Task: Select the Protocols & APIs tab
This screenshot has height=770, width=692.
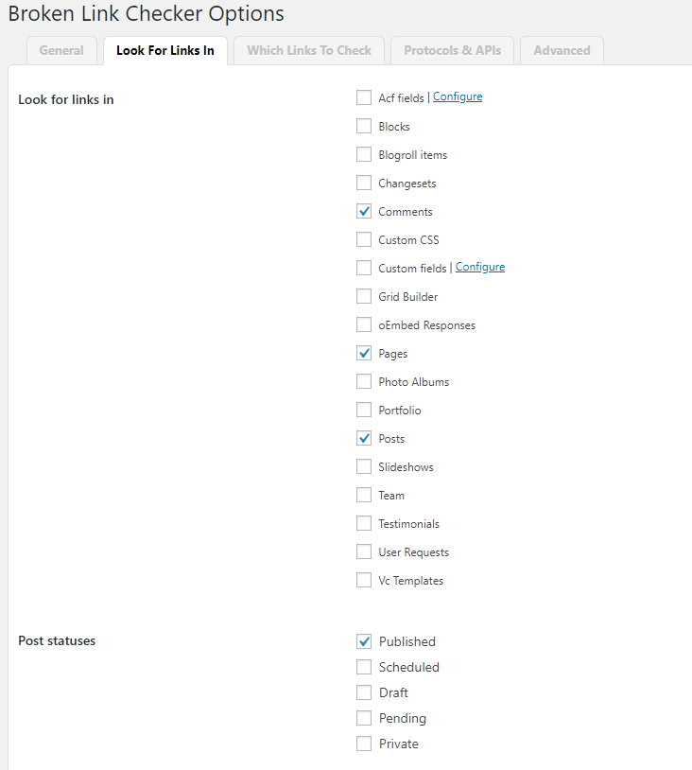Action: point(453,51)
